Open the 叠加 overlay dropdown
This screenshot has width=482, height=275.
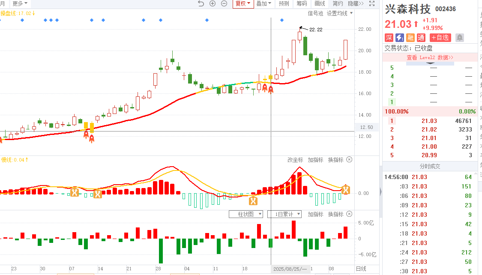(x=264, y=4)
